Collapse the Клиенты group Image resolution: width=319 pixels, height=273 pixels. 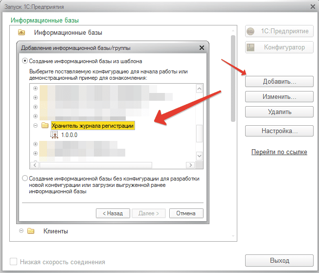pos(21,231)
